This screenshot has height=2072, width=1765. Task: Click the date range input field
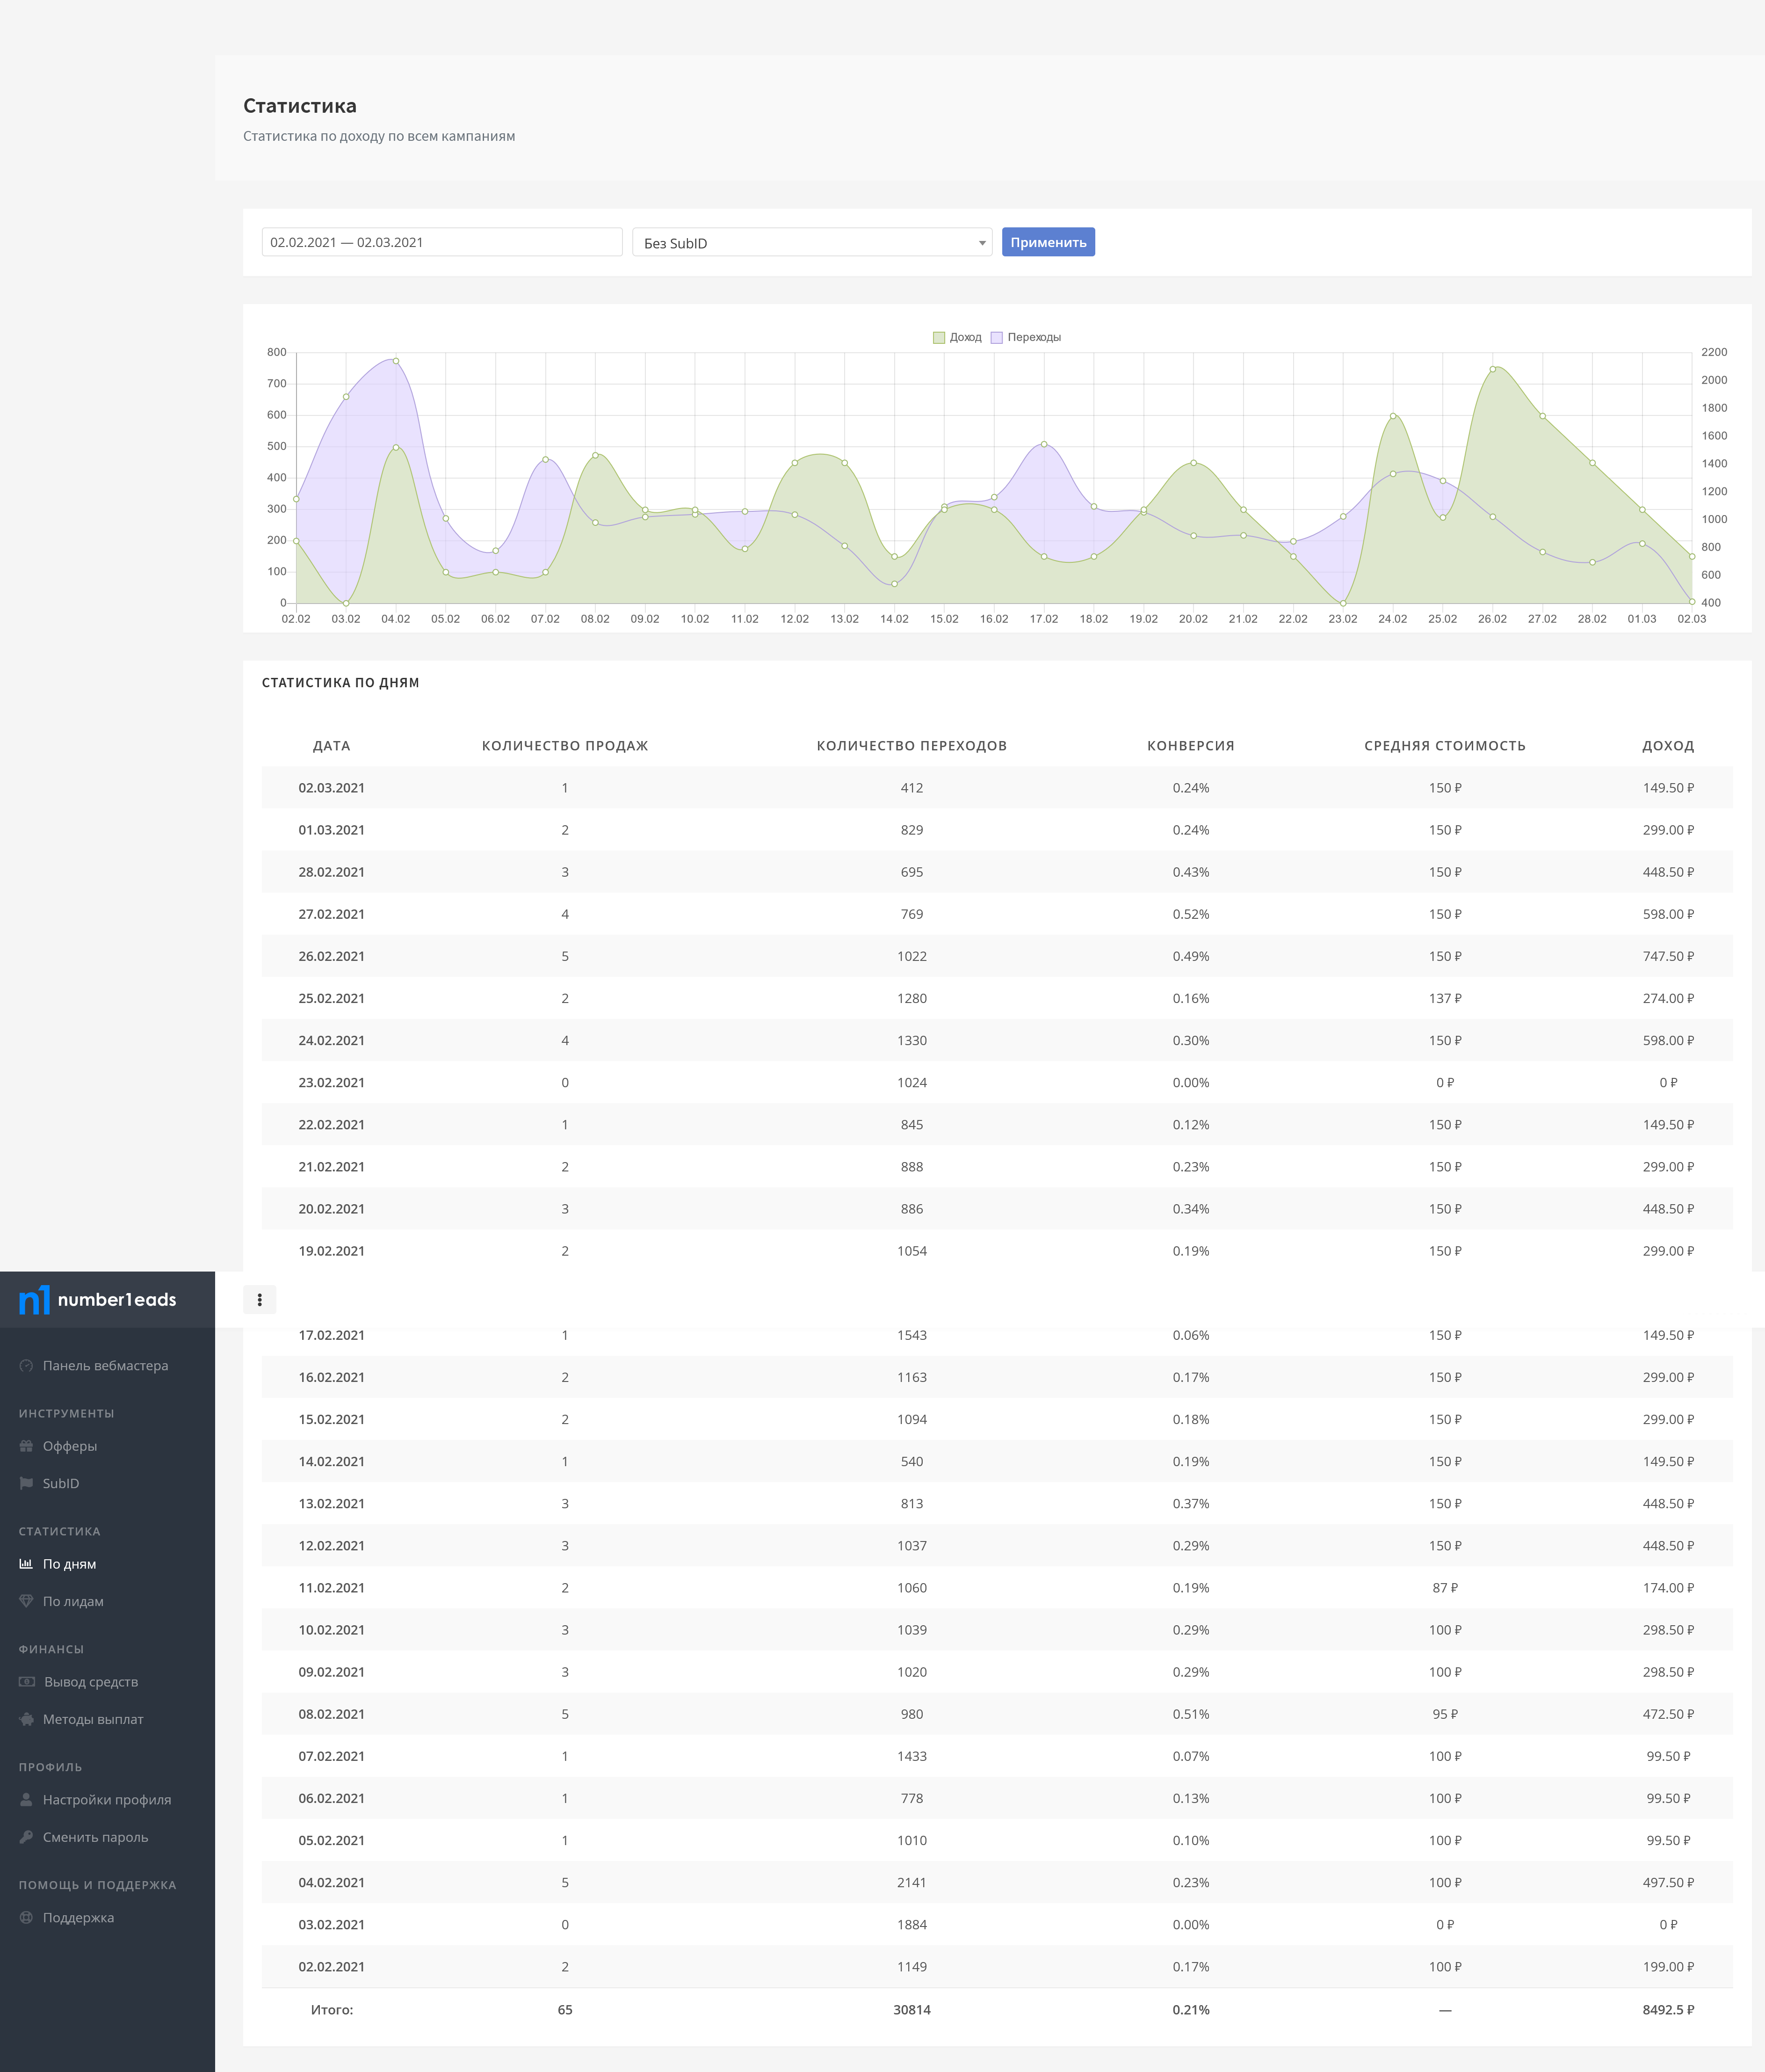(442, 243)
